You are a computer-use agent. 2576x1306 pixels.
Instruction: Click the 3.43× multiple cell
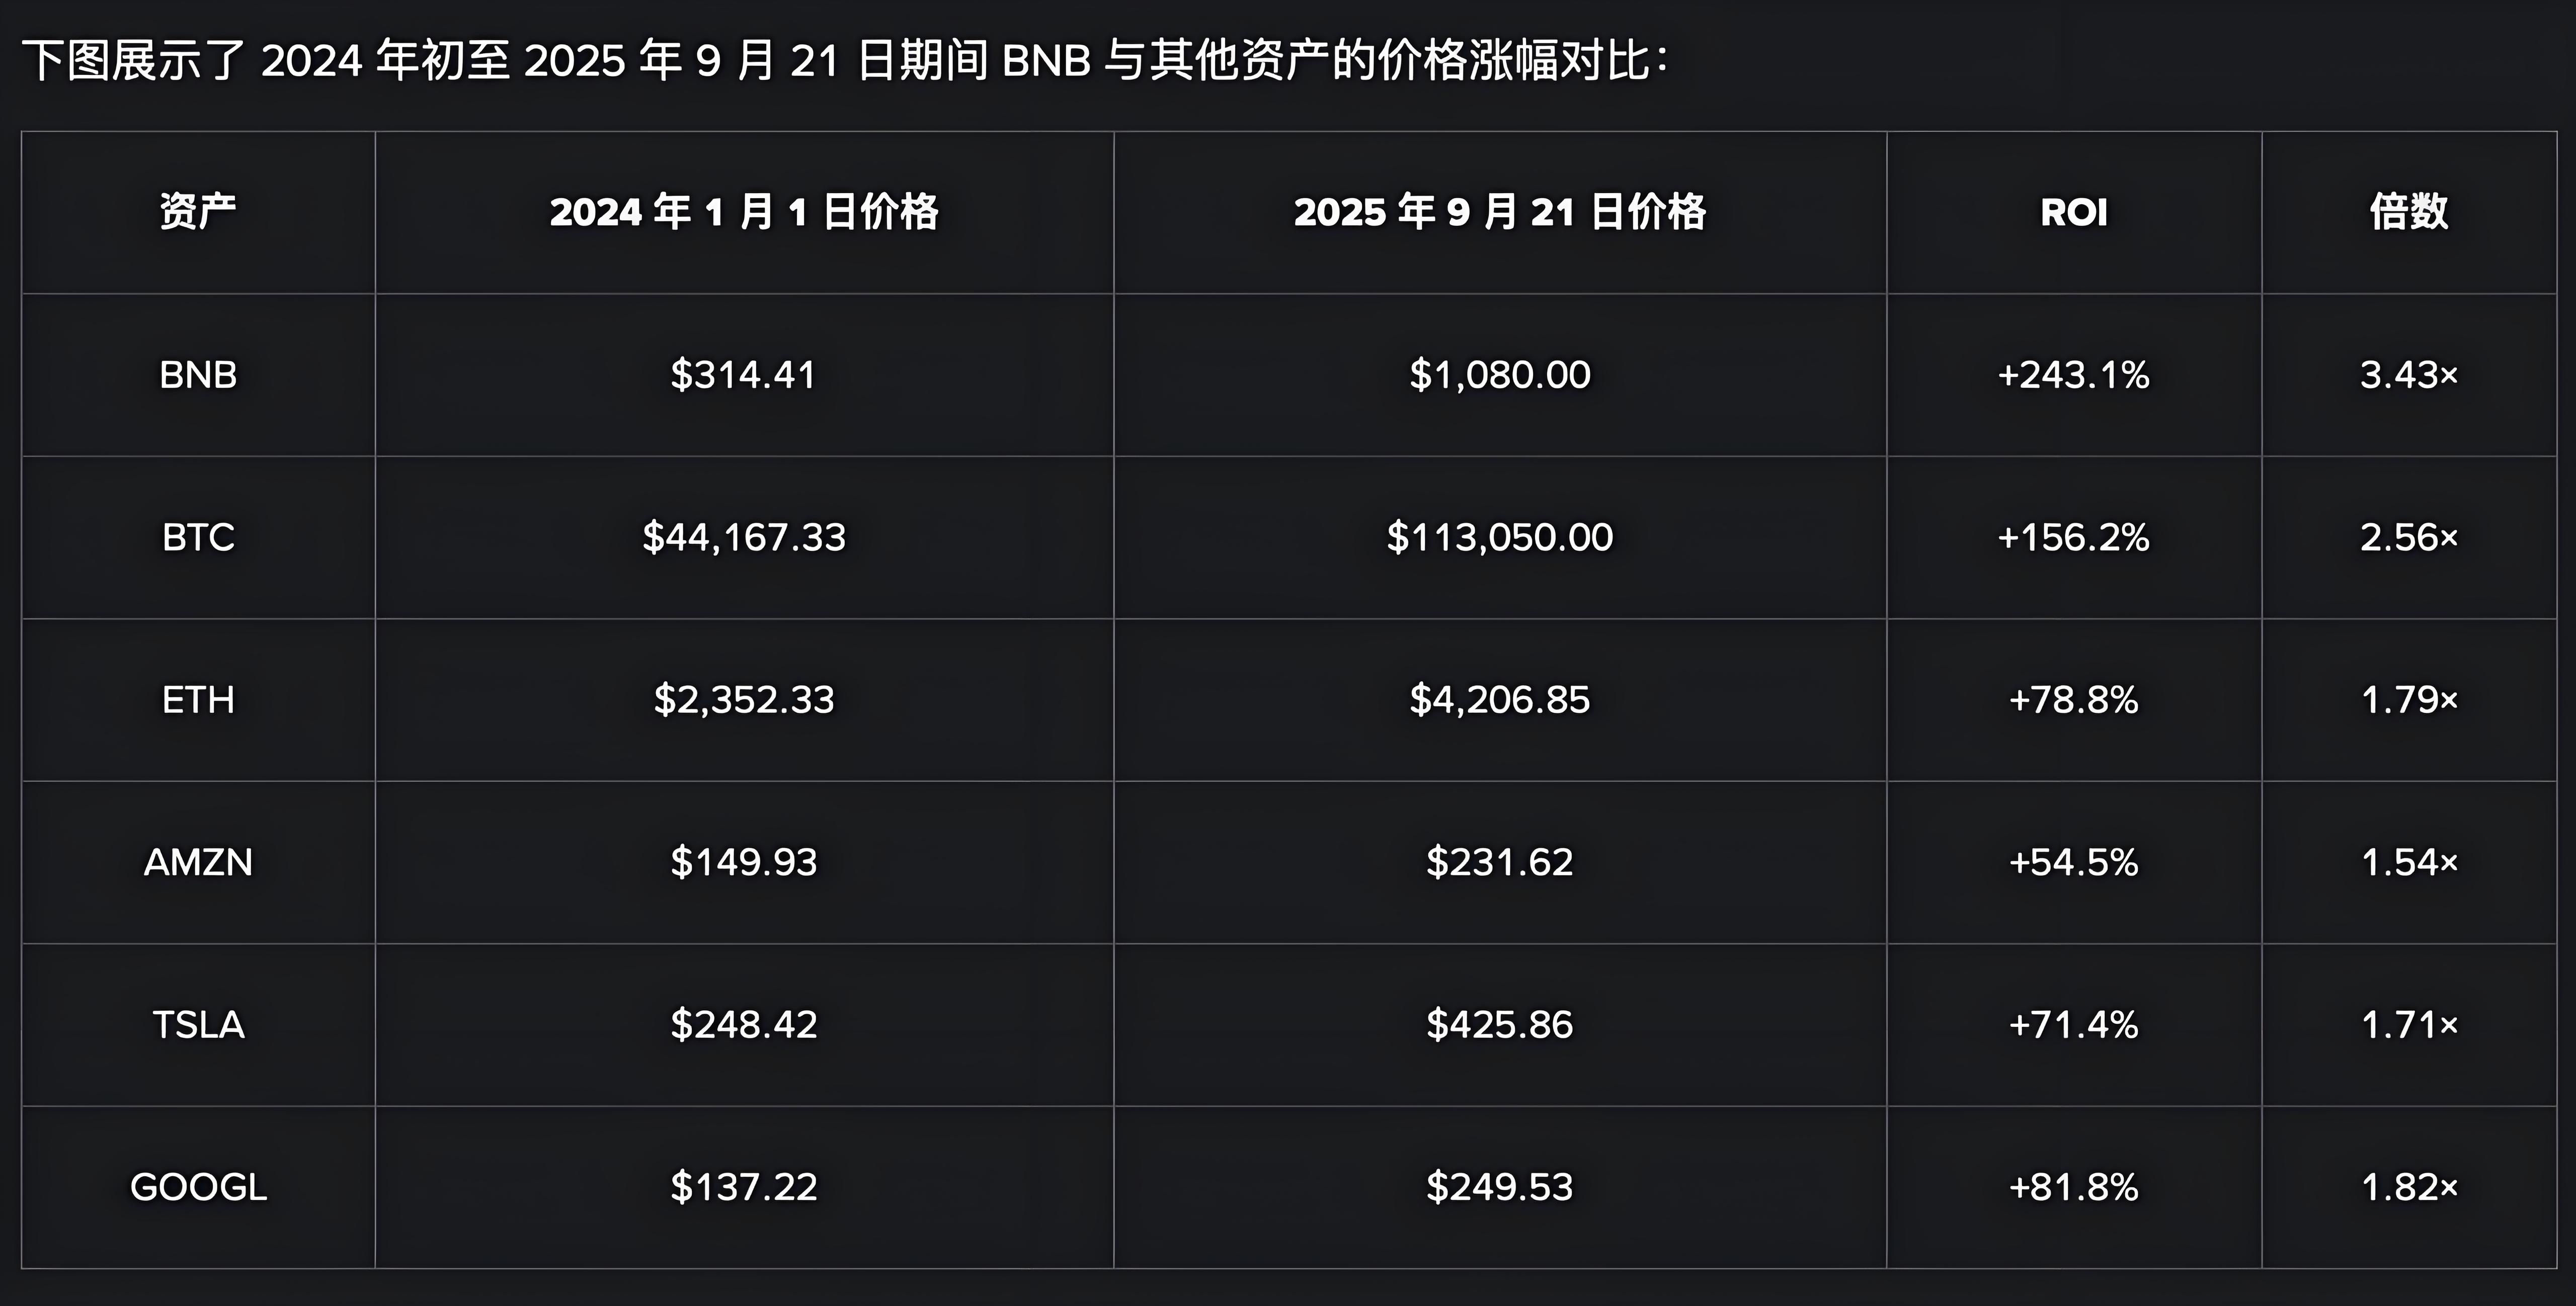coord(2408,375)
